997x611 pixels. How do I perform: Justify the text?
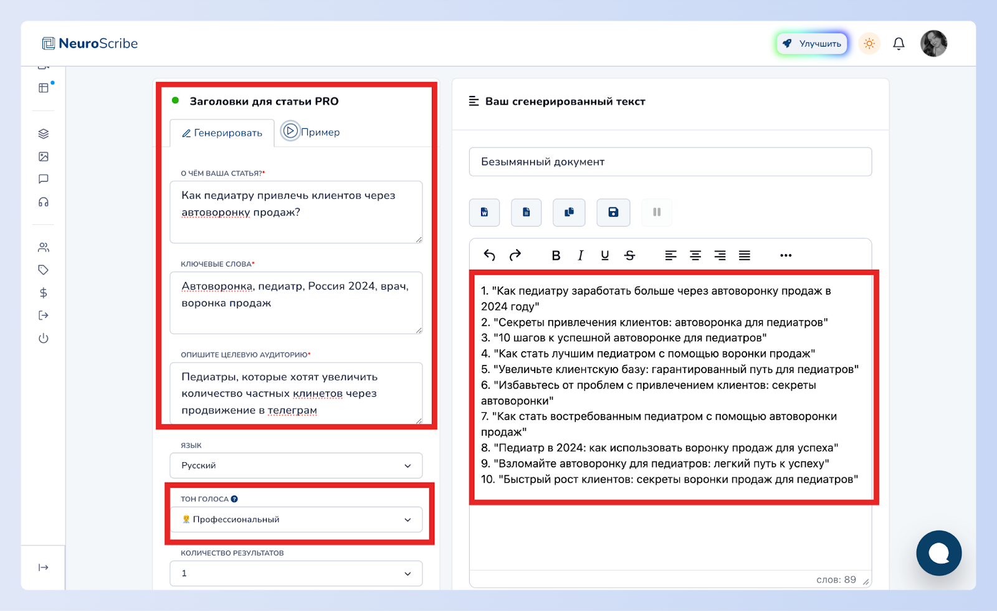(x=745, y=255)
